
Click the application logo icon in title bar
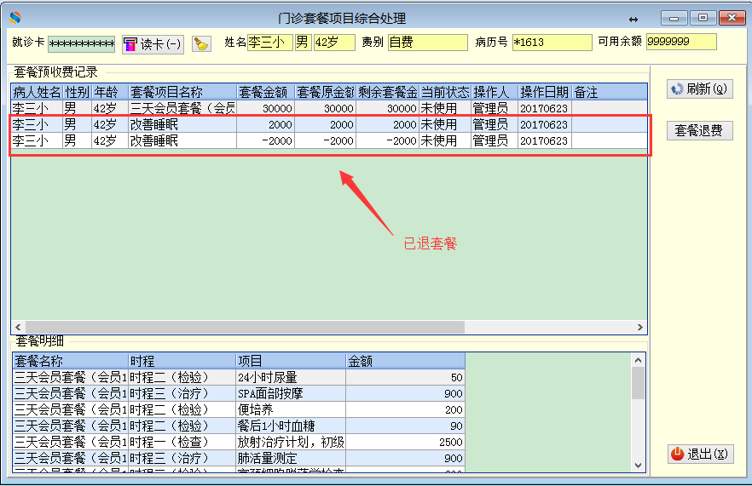click(15, 18)
